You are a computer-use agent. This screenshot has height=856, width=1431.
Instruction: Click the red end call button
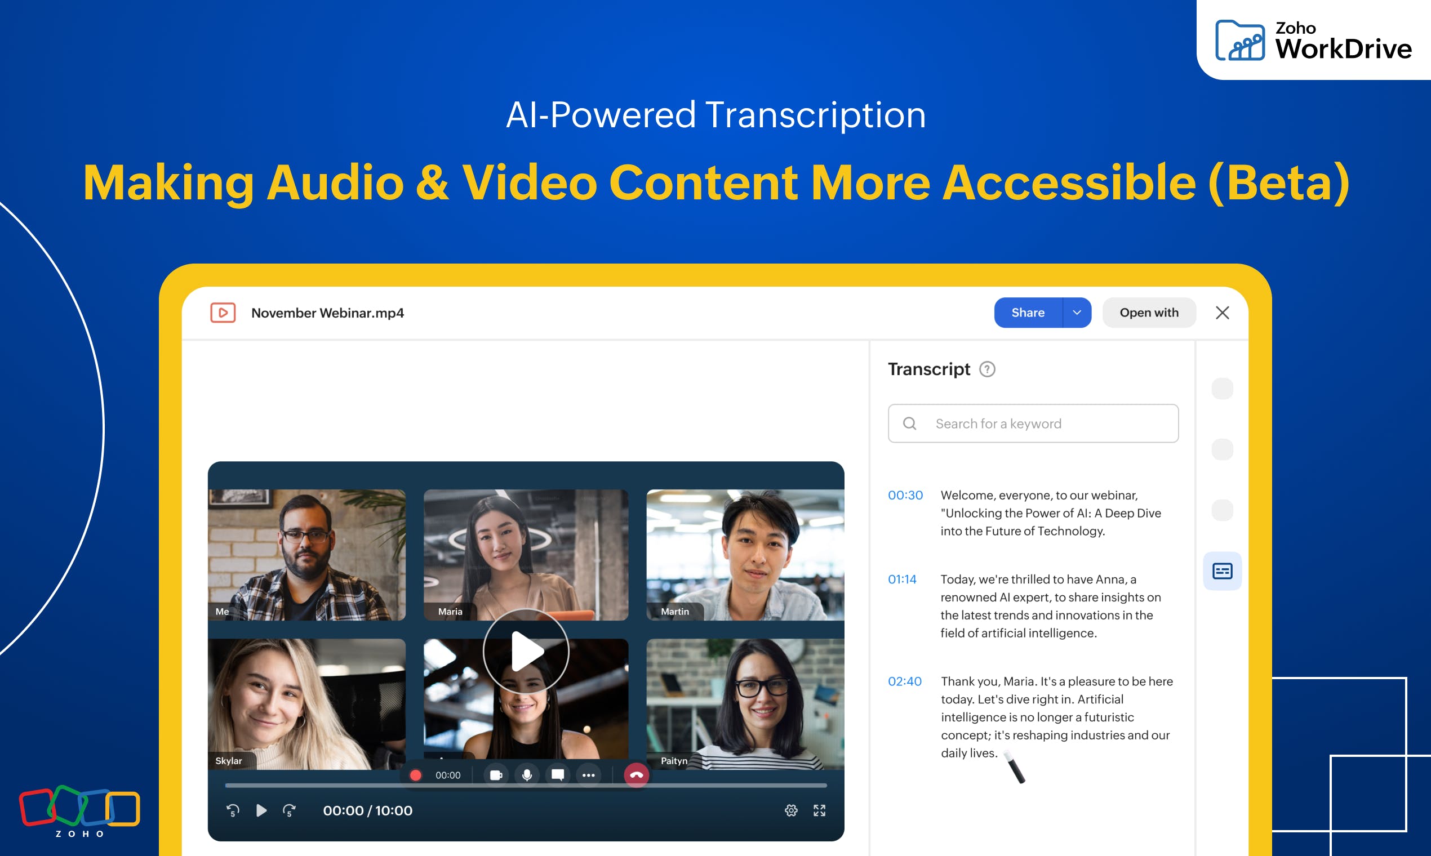[x=636, y=775]
